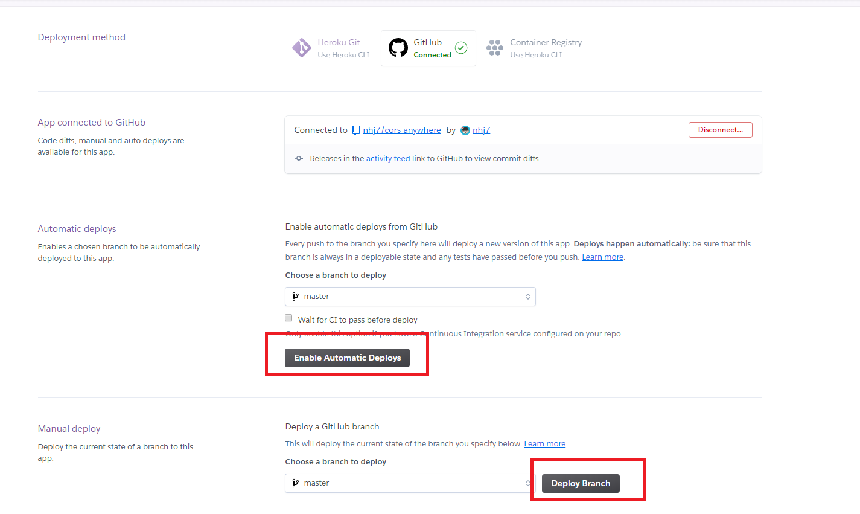The height and width of the screenshot is (514, 860).
Task: Click the Heroku Git purple icon
Action: [301, 48]
